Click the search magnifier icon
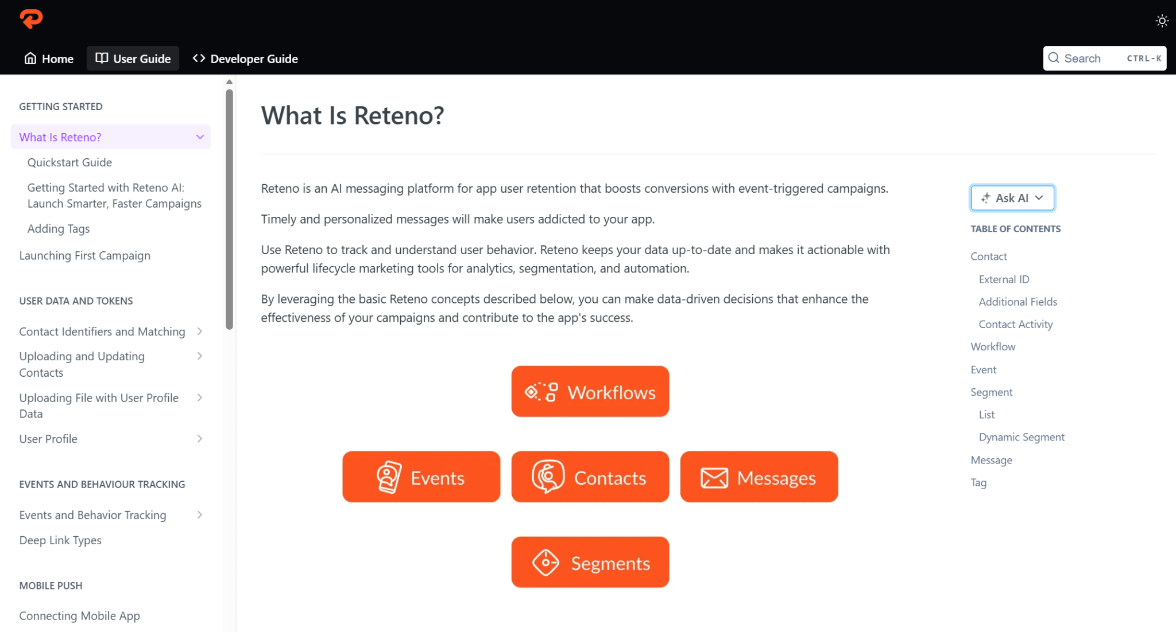This screenshot has width=1176, height=632. pyautogui.click(x=1054, y=58)
